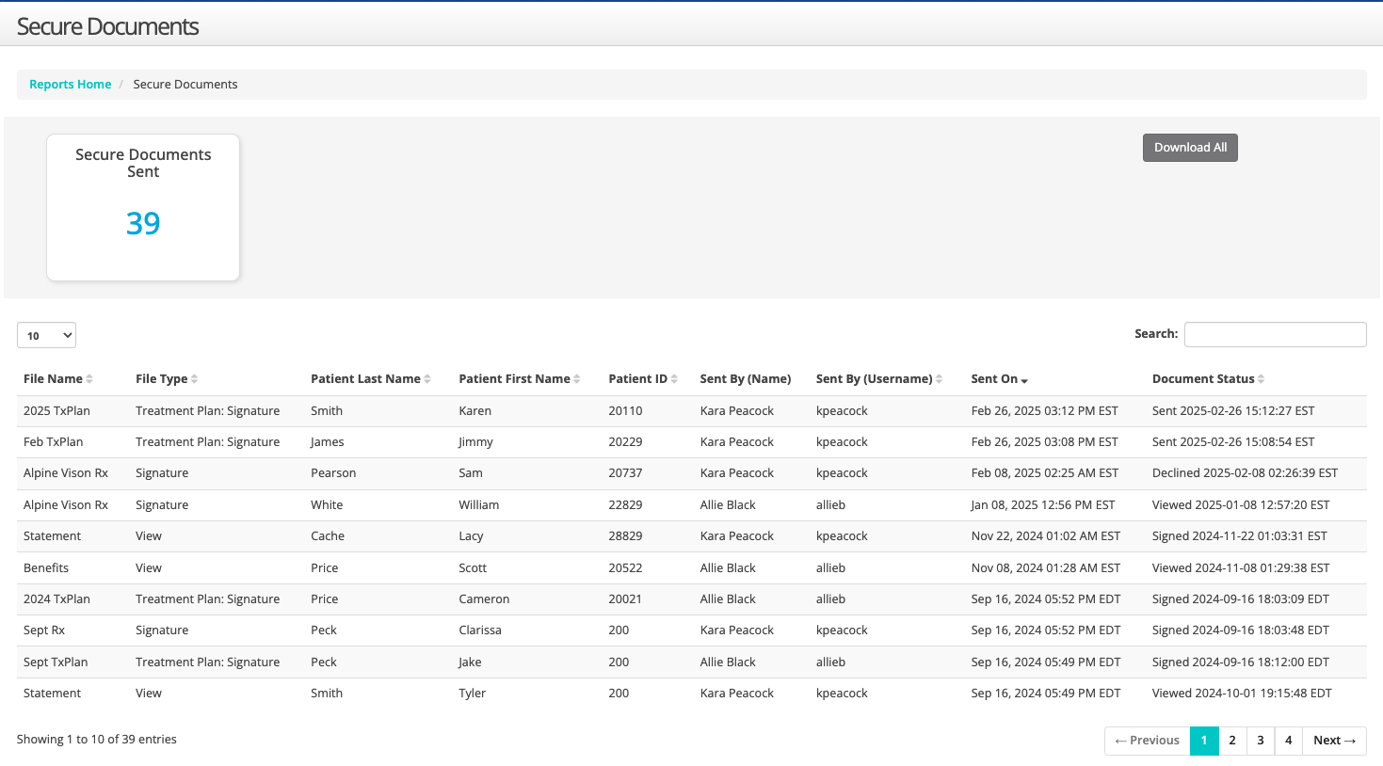Select current page 1 button
The width and height of the screenshot is (1383, 766).
(1204, 741)
